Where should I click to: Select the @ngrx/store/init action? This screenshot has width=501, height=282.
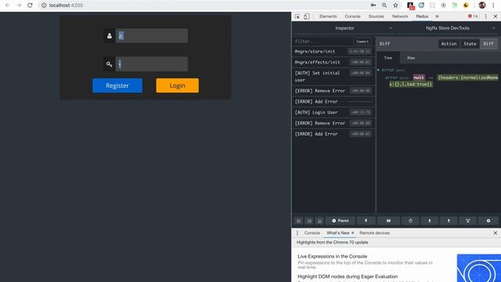tap(333, 52)
